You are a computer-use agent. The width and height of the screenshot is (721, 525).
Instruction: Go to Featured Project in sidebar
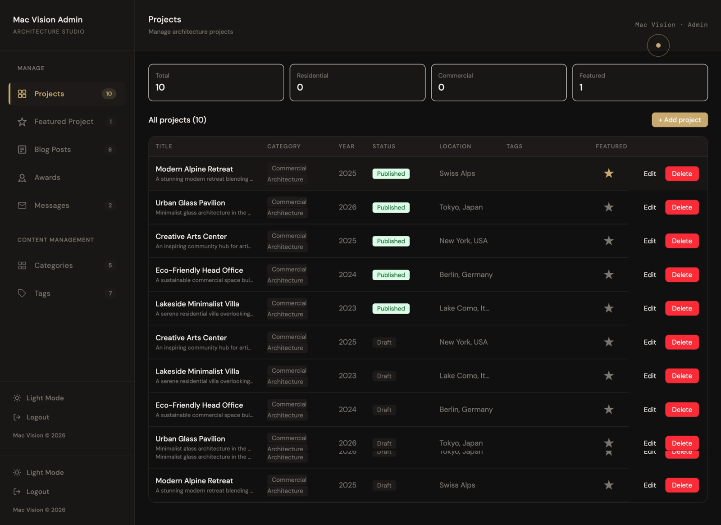click(x=67, y=122)
